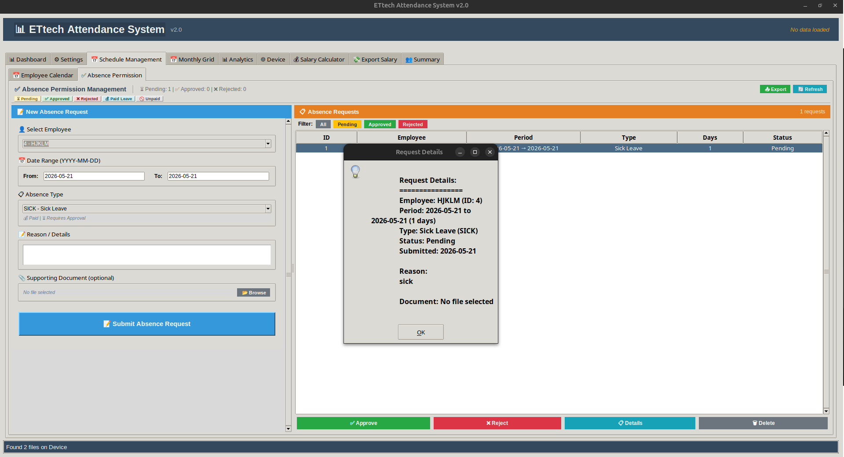Click the ETtech chart logo icon

(20, 29)
